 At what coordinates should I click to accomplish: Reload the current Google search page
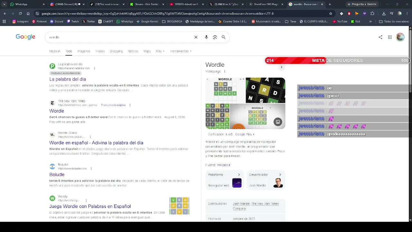(20, 14)
